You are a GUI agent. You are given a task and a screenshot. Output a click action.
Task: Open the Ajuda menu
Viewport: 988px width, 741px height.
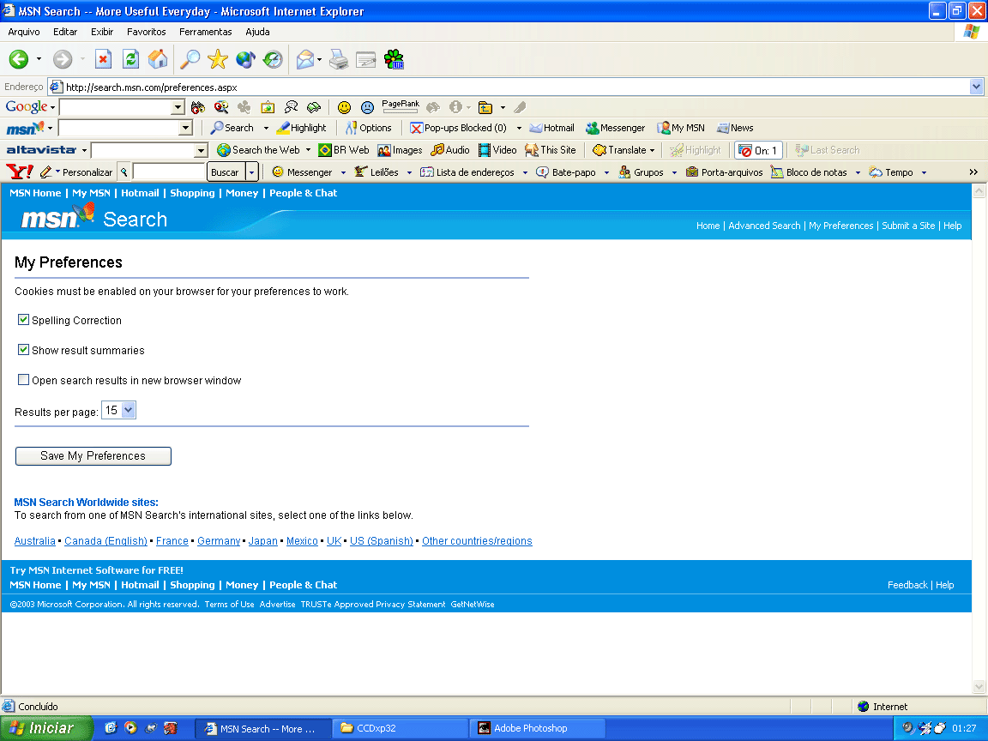pos(257,32)
